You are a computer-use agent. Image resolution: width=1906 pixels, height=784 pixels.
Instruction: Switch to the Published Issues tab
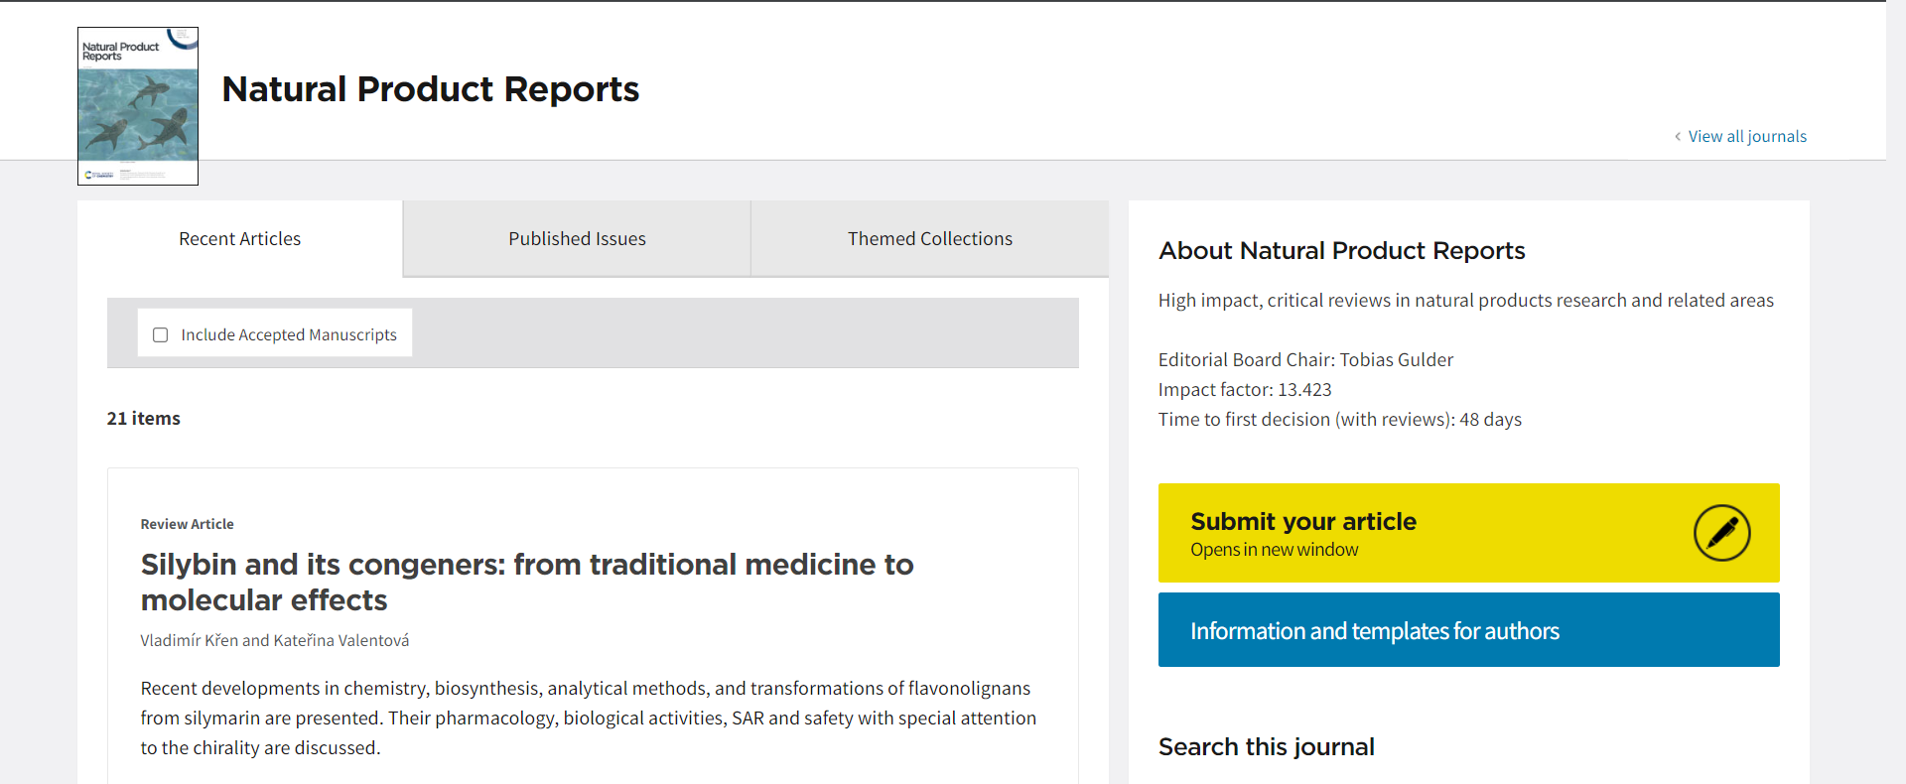pos(577,239)
